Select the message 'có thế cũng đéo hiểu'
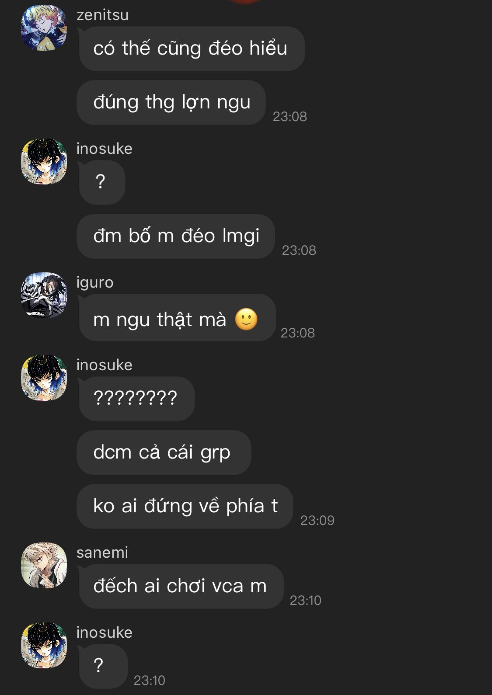Viewport: 492px width, 695px height. (191, 49)
